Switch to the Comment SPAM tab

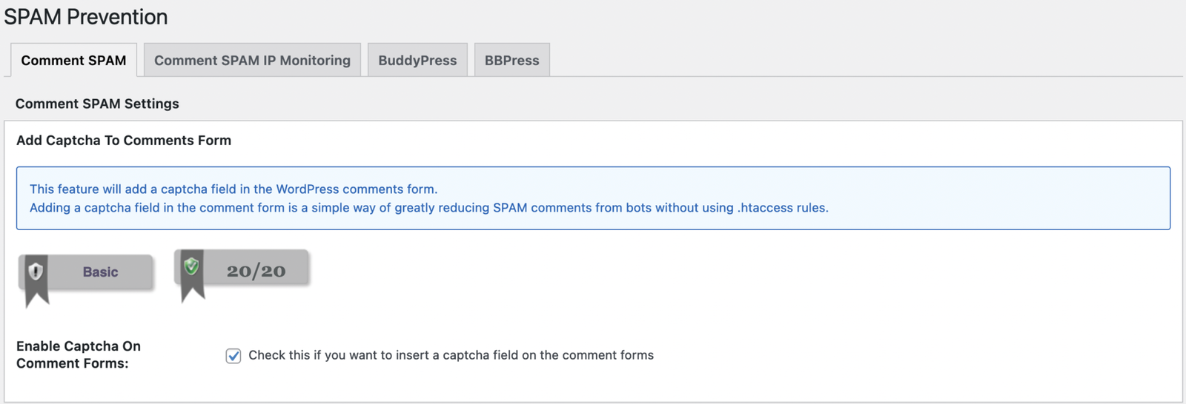coord(73,61)
